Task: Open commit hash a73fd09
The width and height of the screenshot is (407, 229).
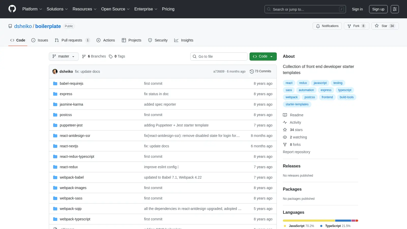Action: (219, 71)
